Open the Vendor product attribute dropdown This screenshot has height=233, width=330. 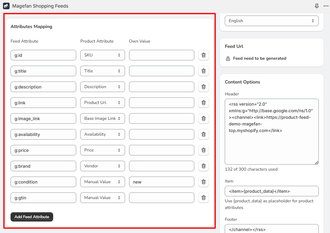[x=103, y=166]
